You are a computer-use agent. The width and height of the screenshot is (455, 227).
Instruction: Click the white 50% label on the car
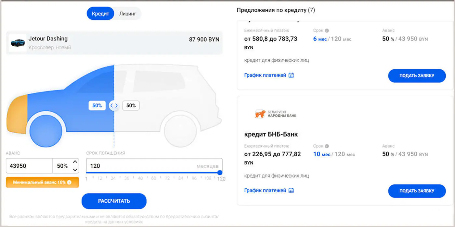click(x=131, y=105)
